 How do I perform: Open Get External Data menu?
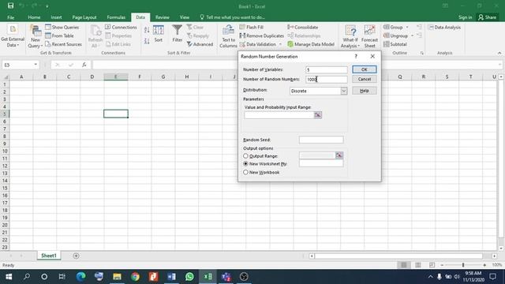point(13,36)
